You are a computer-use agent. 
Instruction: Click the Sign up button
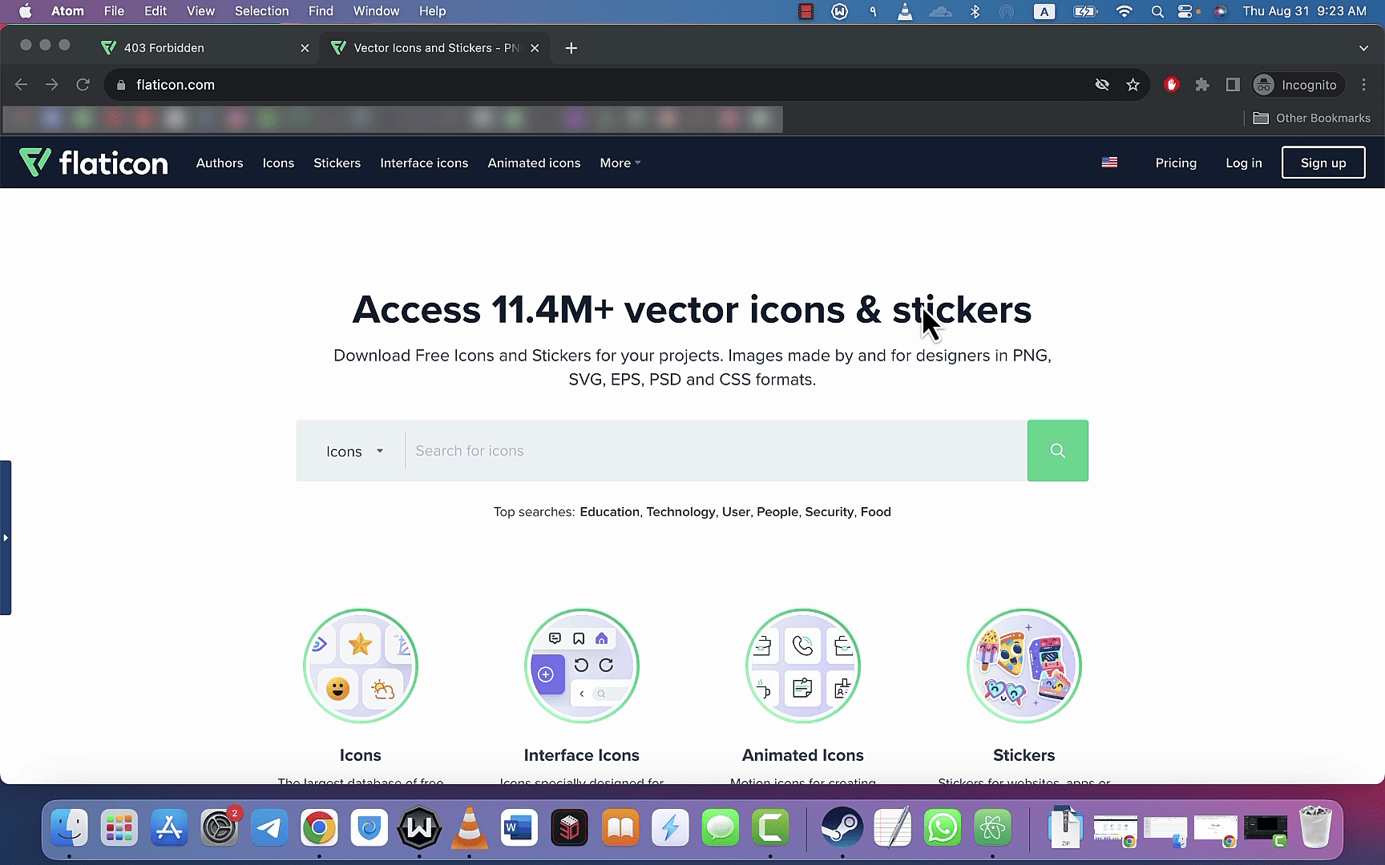pos(1322,163)
